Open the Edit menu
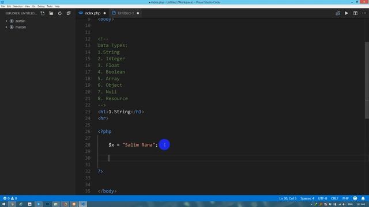 (9, 6)
